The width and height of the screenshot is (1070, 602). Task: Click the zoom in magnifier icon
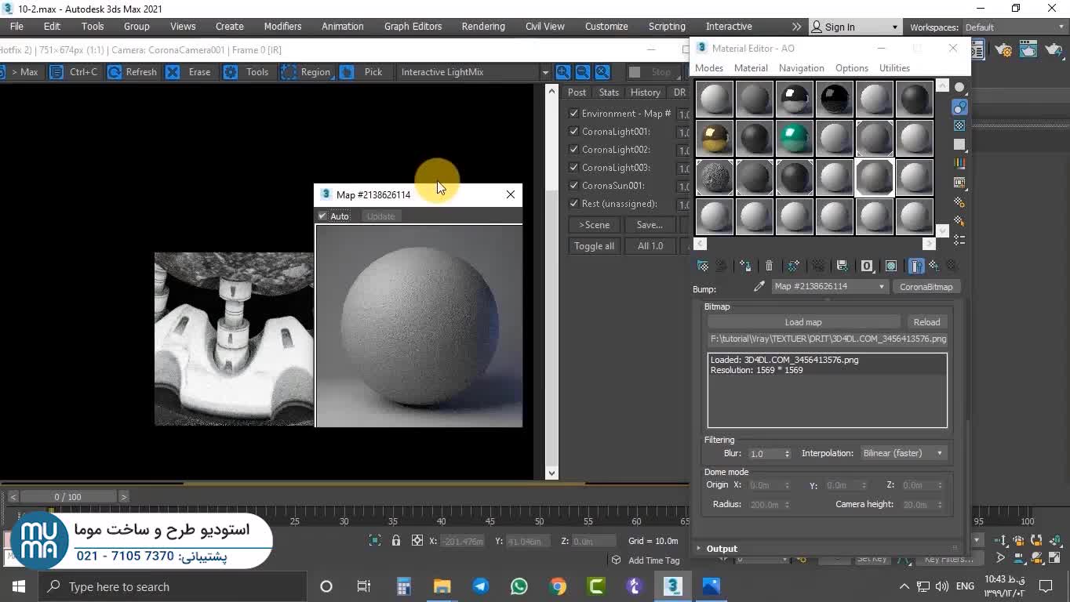tap(563, 72)
